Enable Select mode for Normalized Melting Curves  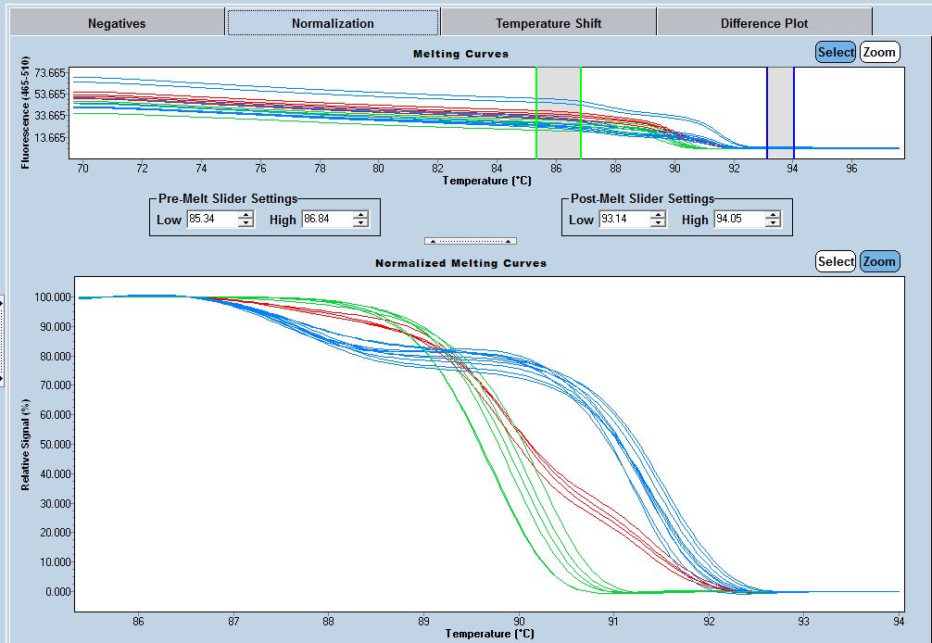pos(835,261)
